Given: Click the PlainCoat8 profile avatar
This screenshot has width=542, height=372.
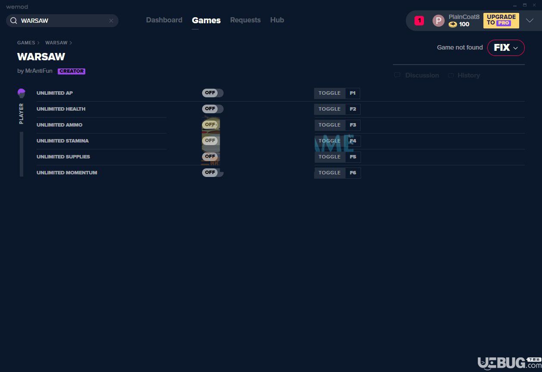Looking at the screenshot, I should point(438,21).
